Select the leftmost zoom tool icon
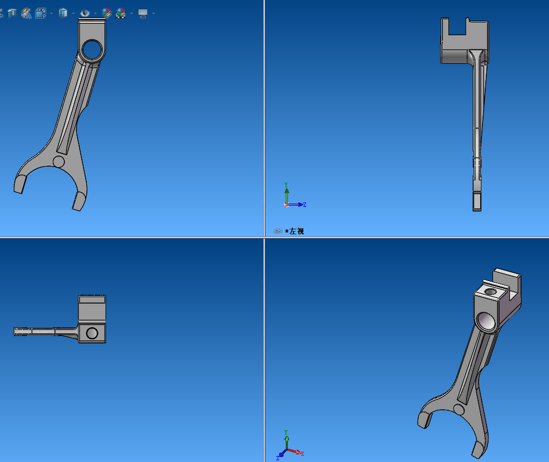The width and height of the screenshot is (549, 462). click(3, 13)
